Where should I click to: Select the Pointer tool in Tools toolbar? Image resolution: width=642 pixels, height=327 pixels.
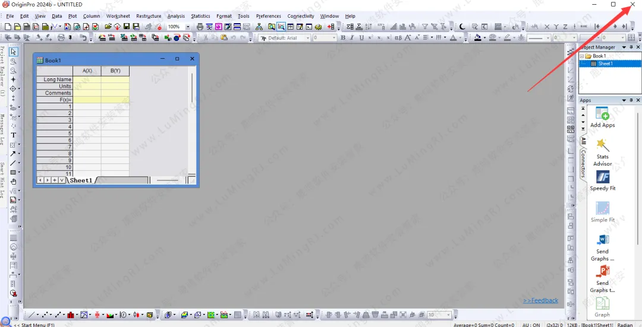point(13,52)
